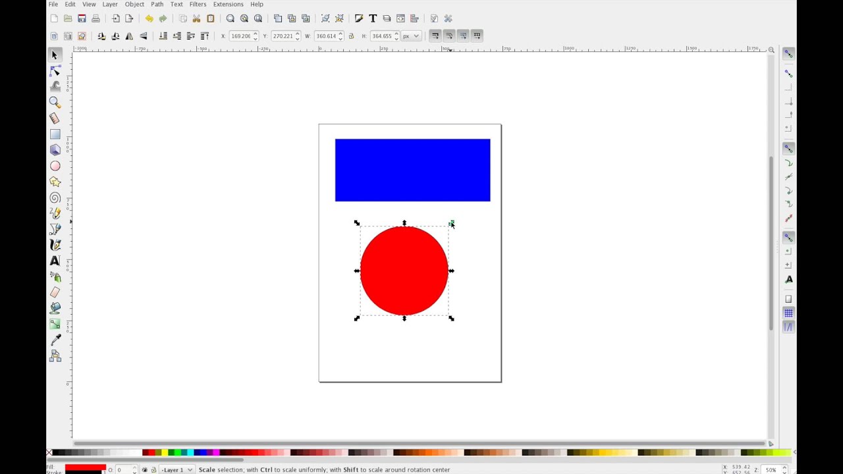This screenshot has width=843, height=474.
Task: Open the Extensions menu
Action: [228, 5]
